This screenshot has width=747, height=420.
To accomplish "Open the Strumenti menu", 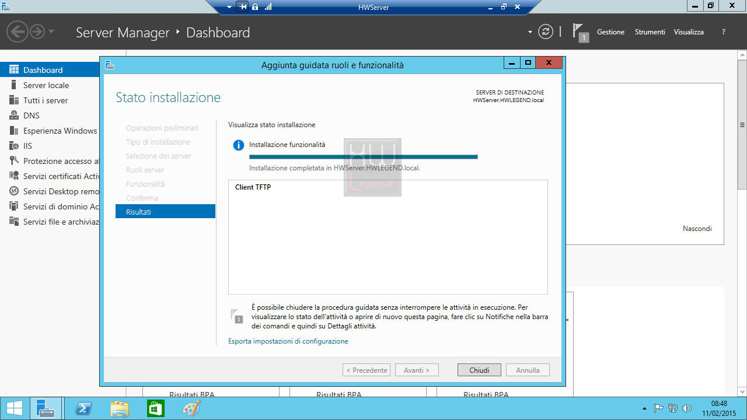I will [x=650, y=32].
